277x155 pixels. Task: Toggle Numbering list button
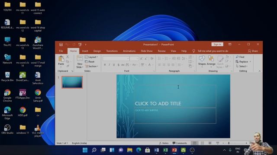pos(166,59)
